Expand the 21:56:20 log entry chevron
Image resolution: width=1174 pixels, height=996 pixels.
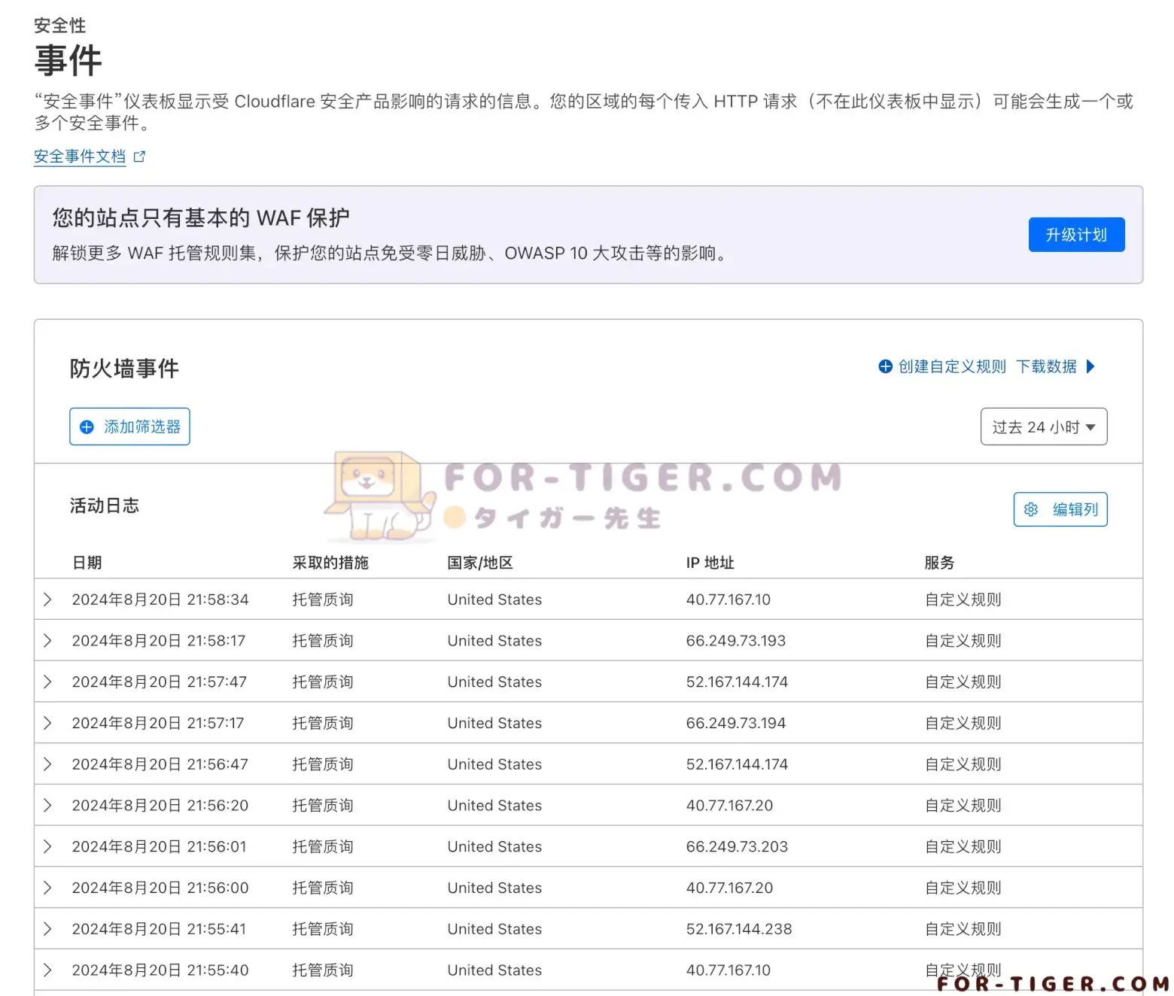(47, 805)
